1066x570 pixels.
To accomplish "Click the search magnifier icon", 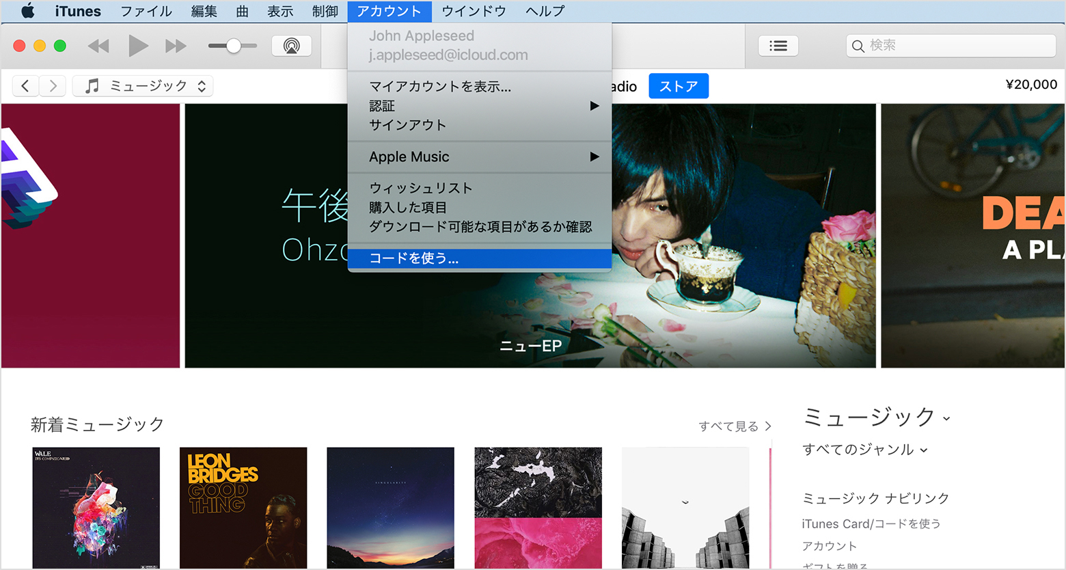I will 858,46.
